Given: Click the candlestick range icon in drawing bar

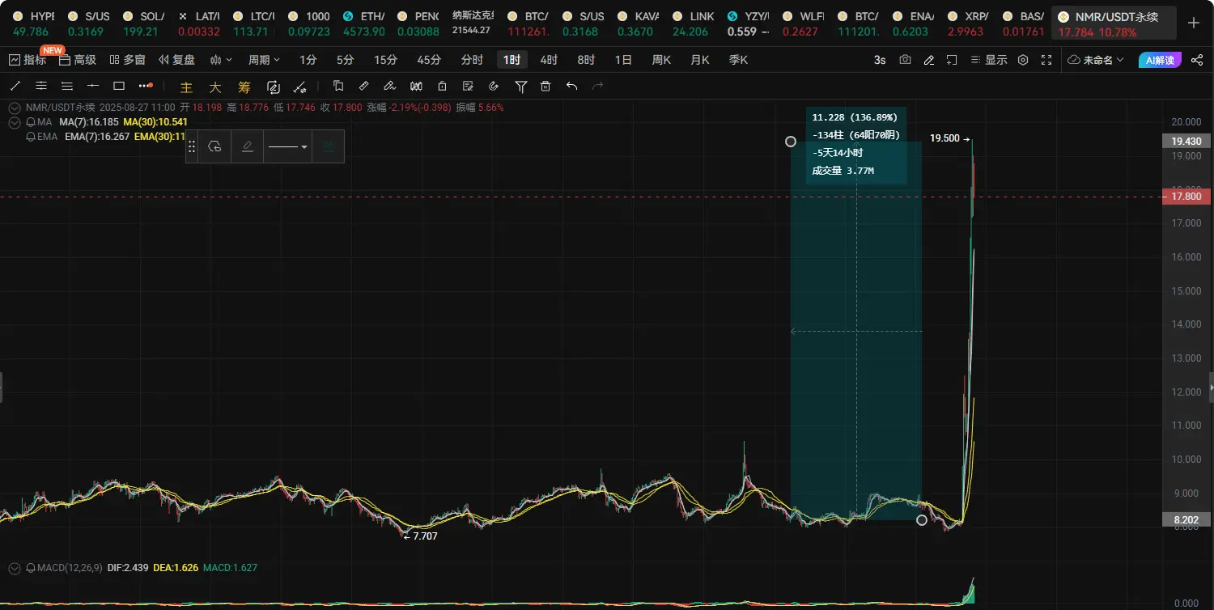Looking at the screenshot, I should pyautogui.click(x=416, y=86).
